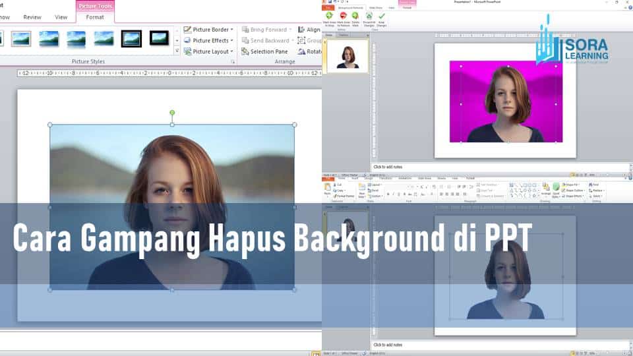Screen dimensions: 633x356
Task: Click the Rotate icon
Action: (301, 51)
